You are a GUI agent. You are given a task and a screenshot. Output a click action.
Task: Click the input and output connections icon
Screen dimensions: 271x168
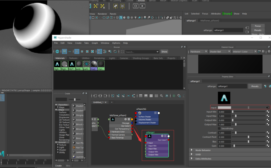click(x=100, y=96)
